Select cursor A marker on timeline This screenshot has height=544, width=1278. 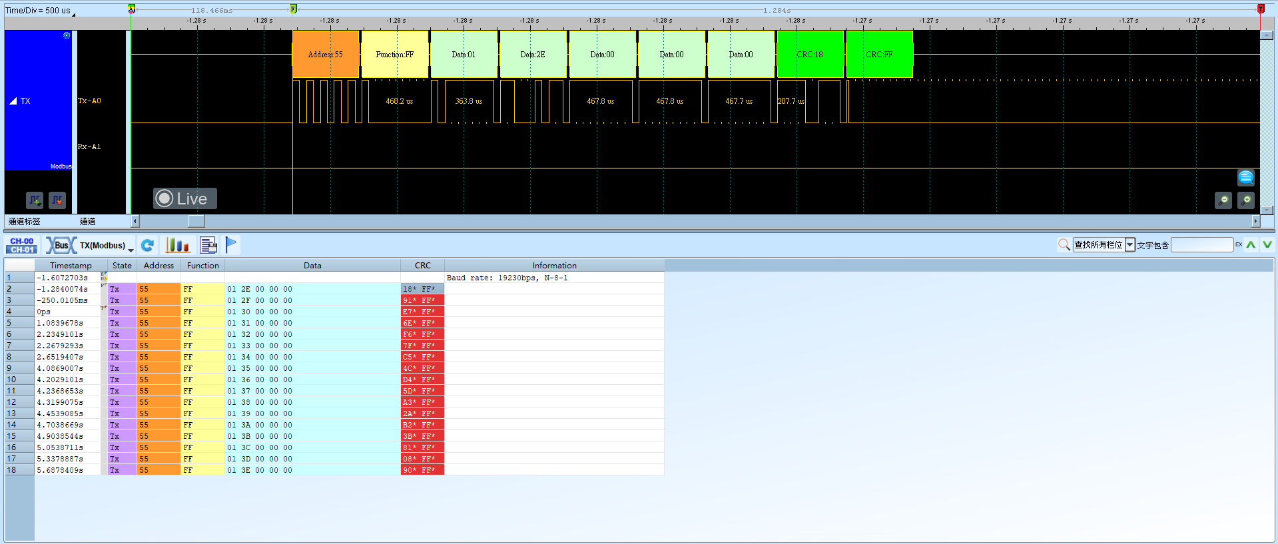coord(131,9)
